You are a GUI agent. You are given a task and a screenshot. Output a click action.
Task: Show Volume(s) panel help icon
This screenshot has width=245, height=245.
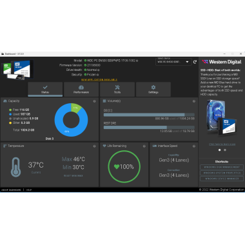194,101
